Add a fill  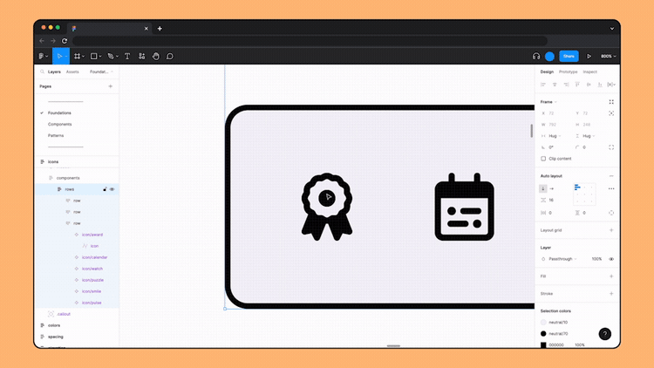[x=611, y=276]
